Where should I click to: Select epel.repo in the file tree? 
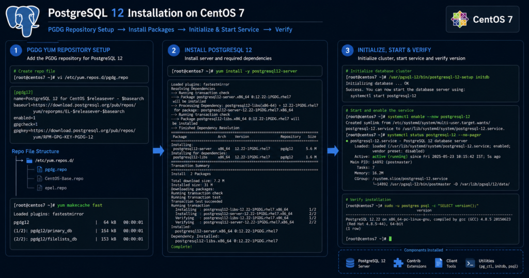click(x=56, y=188)
